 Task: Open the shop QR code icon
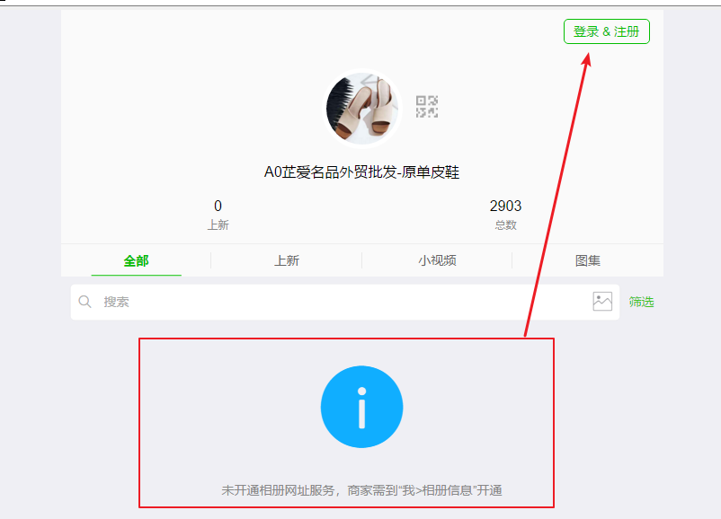point(427,107)
